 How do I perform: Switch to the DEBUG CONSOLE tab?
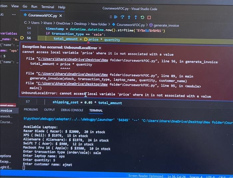(72, 110)
